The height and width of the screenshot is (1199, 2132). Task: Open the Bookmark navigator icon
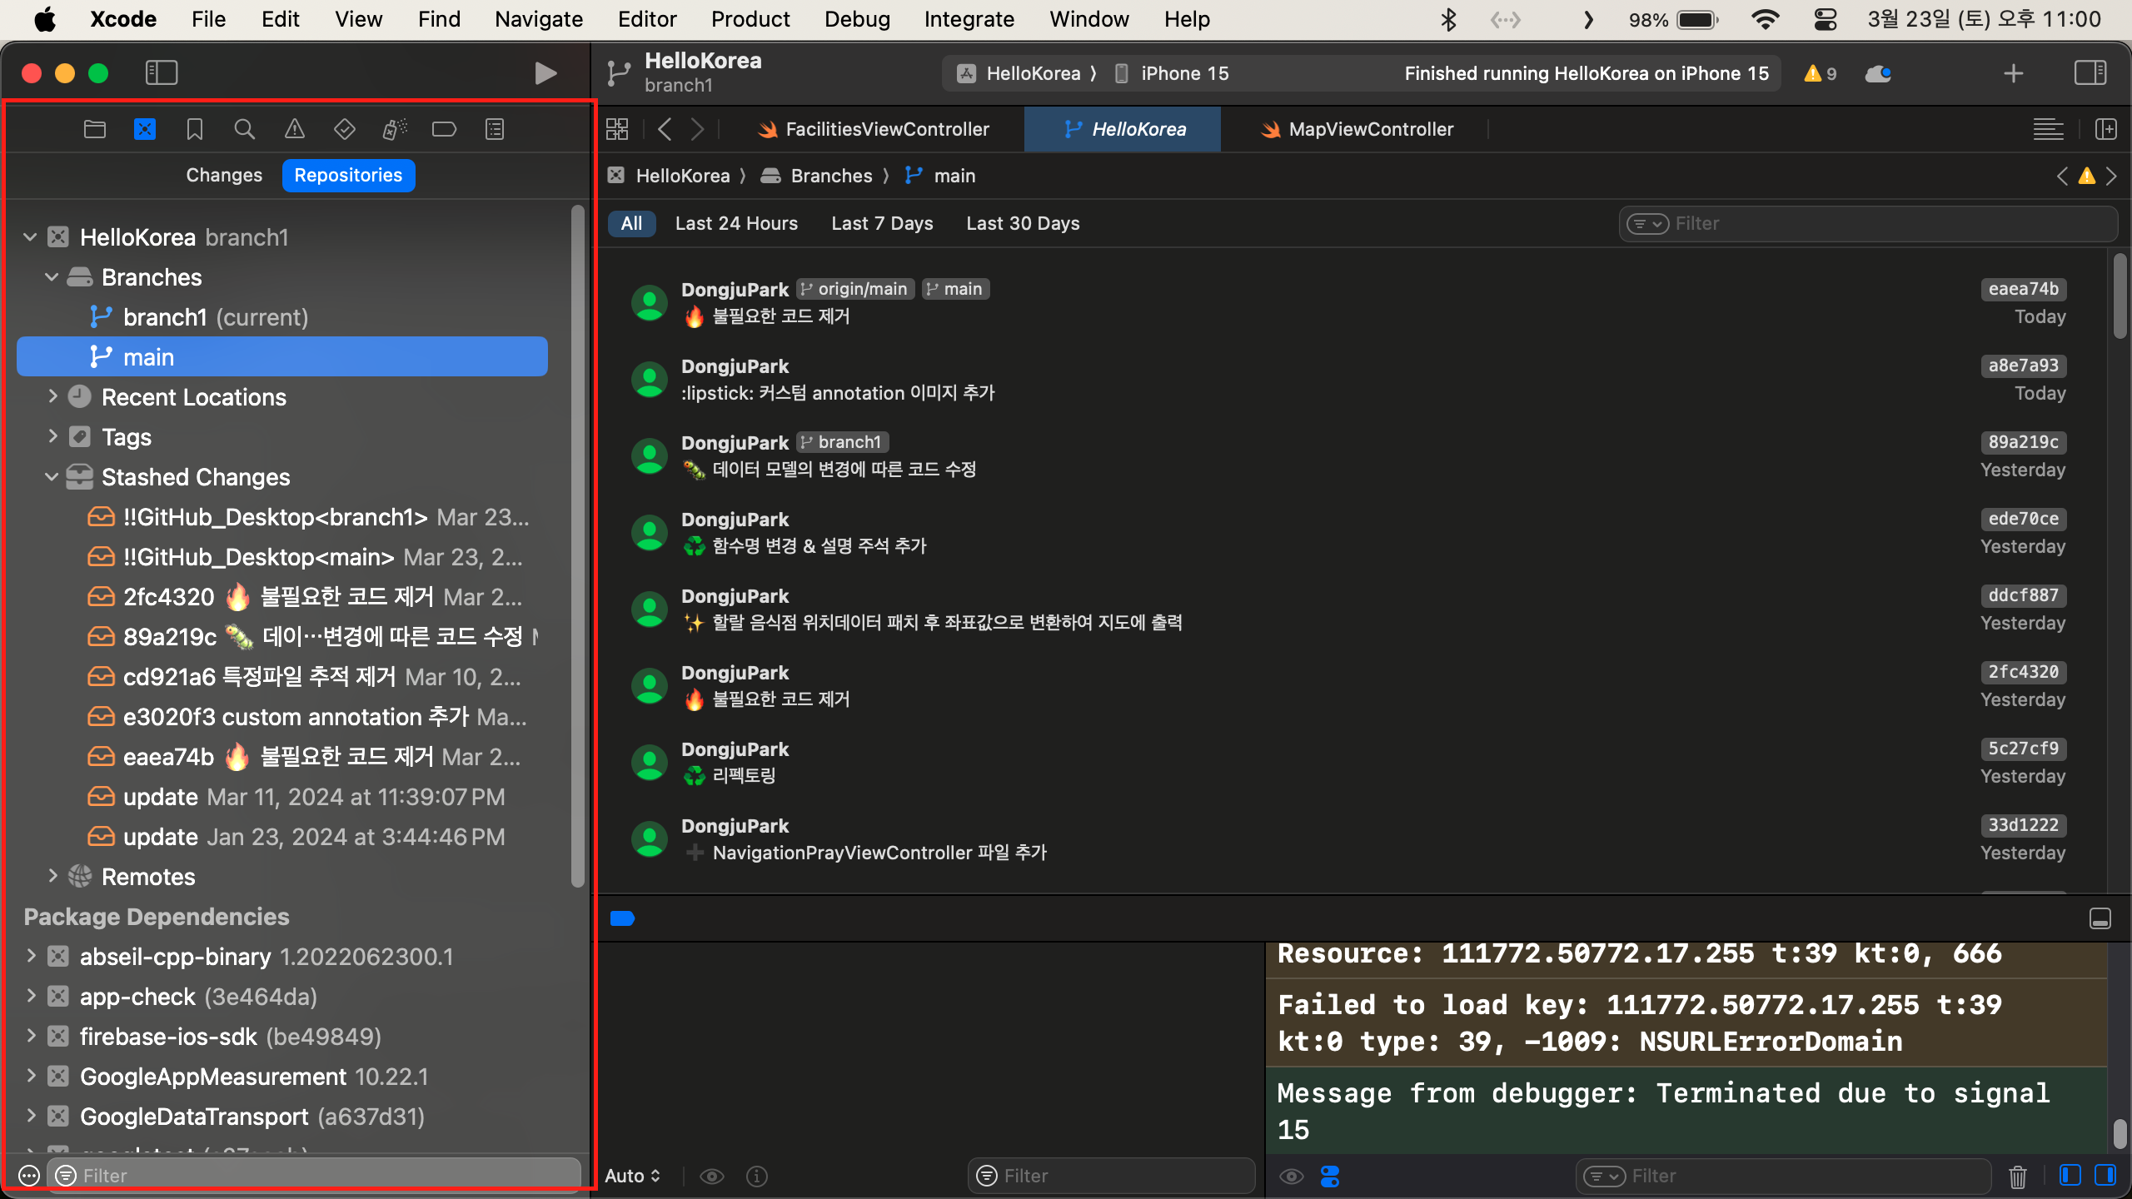tap(195, 129)
